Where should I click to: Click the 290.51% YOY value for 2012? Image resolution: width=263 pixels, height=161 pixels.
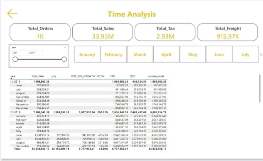point(103,112)
